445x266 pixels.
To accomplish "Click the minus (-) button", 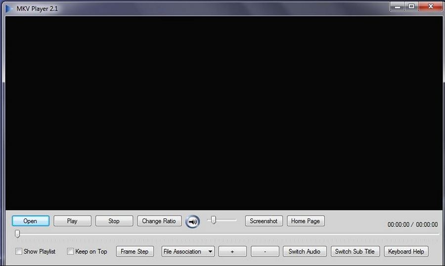I will (x=265, y=251).
